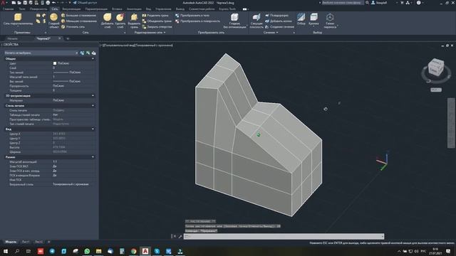Viewport: 456px width, 256px height.
Task: Select the Сеть параллелепипед mesh box tool
Action: pyautogui.click(x=18, y=19)
